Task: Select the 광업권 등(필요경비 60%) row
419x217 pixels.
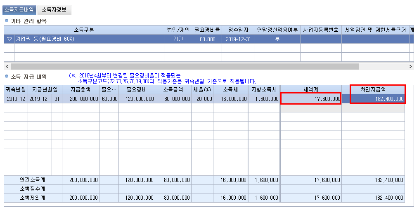Action: coord(89,39)
